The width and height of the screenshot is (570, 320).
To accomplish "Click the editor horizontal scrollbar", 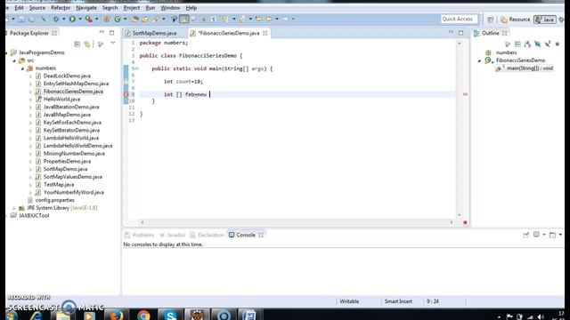I will pyautogui.click(x=297, y=222).
